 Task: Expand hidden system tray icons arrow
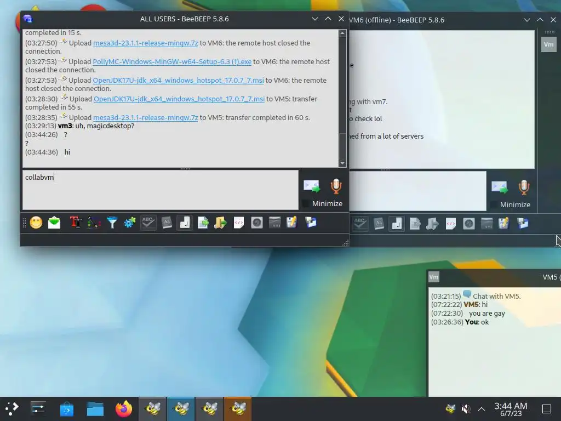click(x=482, y=408)
